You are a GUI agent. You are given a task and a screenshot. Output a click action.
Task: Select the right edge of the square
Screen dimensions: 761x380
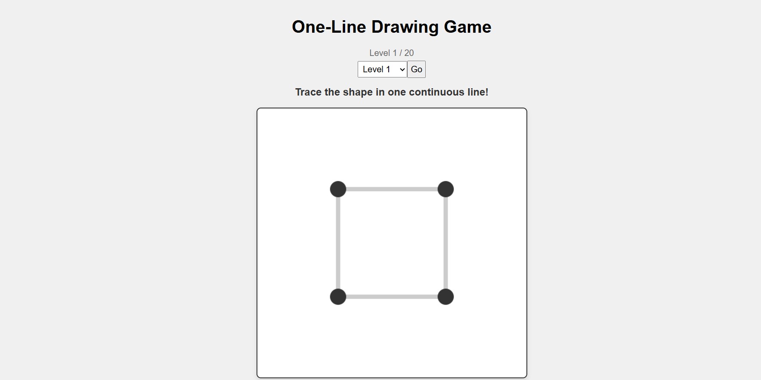click(x=446, y=243)
